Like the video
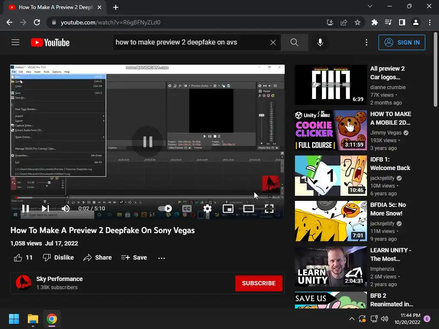 (23, 257)
